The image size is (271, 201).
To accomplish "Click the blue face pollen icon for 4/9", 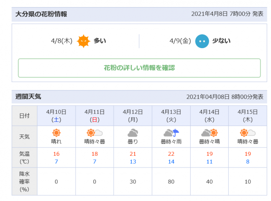I will tap(202, 41).
